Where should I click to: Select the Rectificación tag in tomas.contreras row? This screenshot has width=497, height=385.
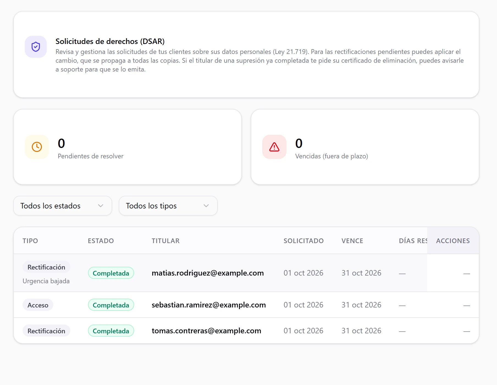point(46,331)
